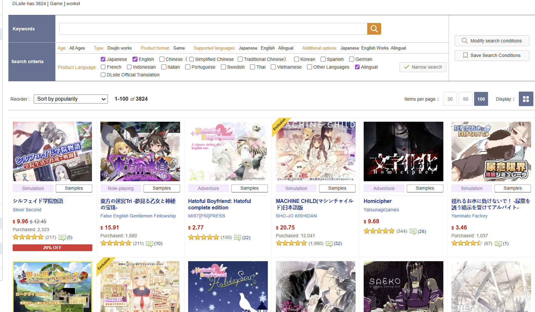Open Samples for MACHINE CHILD
This screenshot has height=312, width=535.
tap(337, 188)
